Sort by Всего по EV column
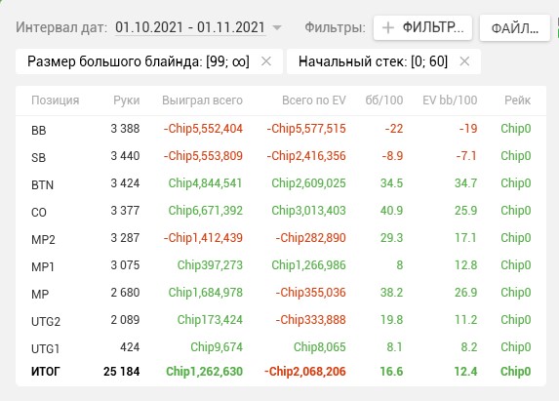Image resolution: width=559 pixels, height=401 pixels. tap(314, 100)
